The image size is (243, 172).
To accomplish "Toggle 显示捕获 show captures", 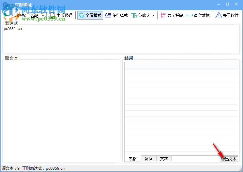I will (x=172, y=15).
